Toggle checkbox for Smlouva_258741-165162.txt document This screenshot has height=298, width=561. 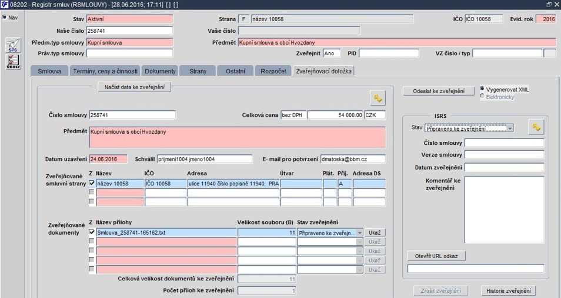(x=92, y=232)
